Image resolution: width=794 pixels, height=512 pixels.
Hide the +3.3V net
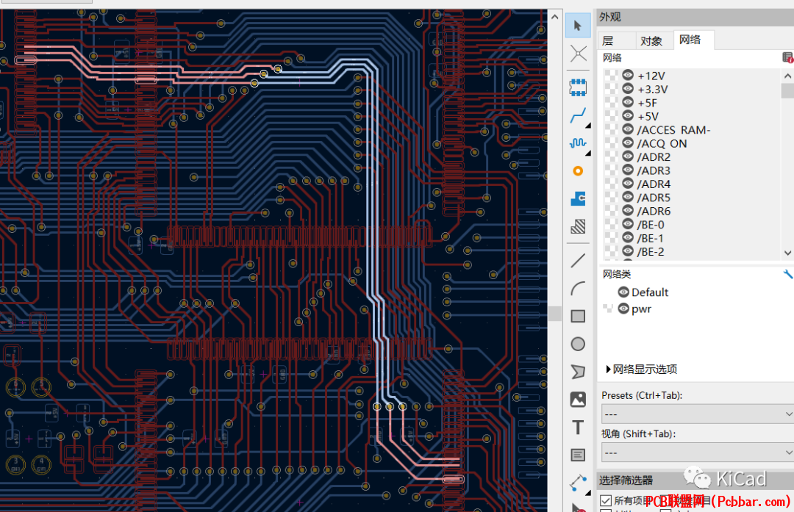pos(628,89)
